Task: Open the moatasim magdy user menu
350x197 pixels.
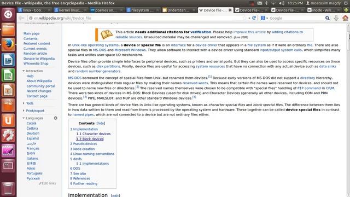Action: click(323, 3)
